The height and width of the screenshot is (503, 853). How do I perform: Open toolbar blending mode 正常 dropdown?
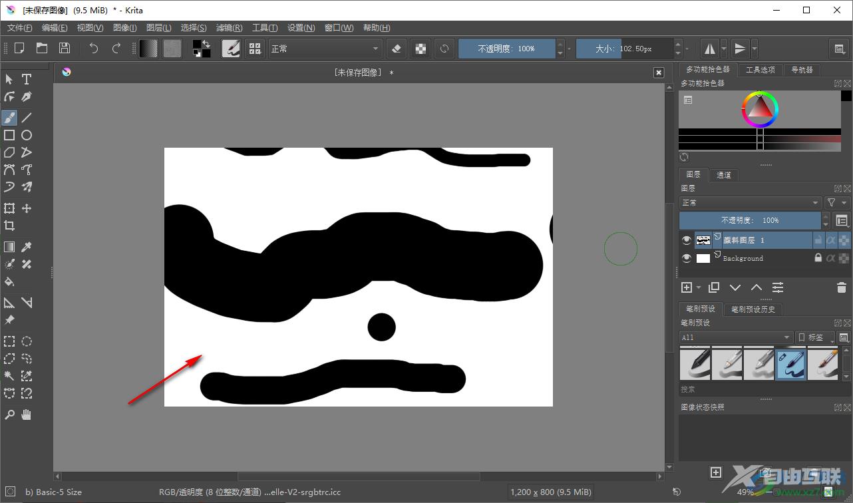[325, 49]
